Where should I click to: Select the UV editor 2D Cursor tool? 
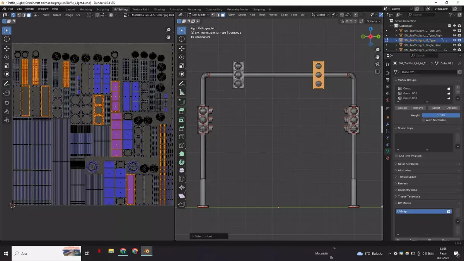[7, 39]
